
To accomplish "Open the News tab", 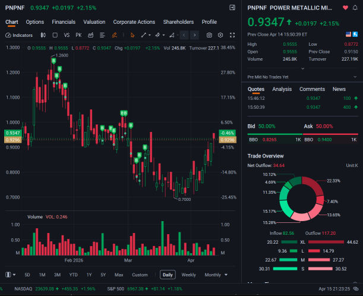I will (339, 89).
